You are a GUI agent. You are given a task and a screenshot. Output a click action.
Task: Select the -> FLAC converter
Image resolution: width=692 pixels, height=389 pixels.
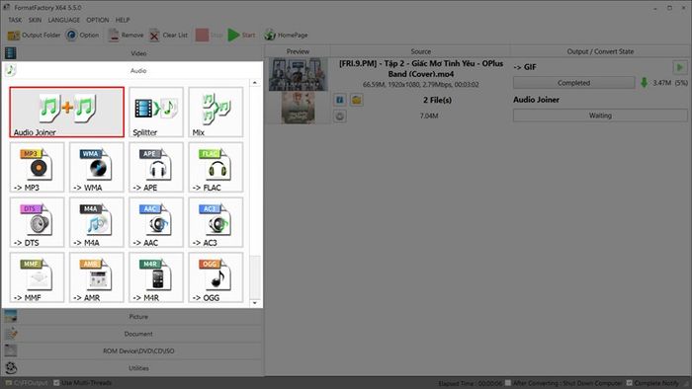click(x=216, y=167)
